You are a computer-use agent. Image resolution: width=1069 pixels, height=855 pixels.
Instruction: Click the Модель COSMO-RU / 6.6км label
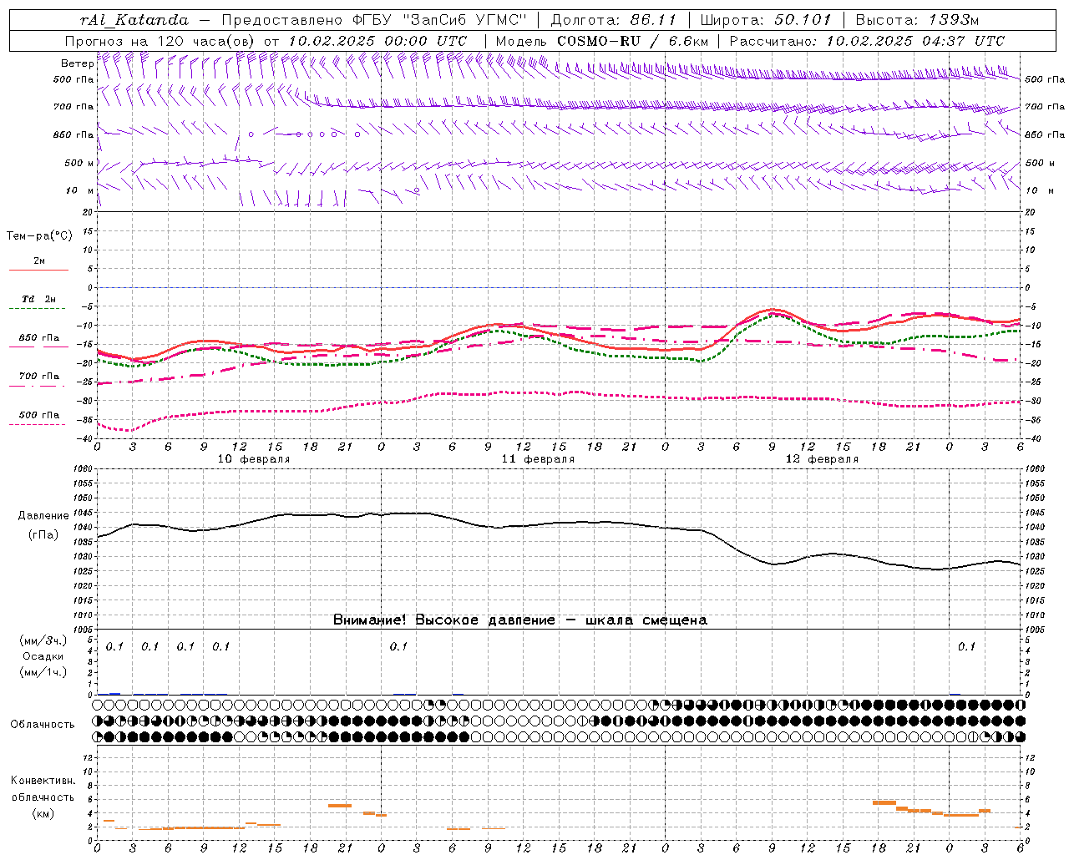pos(602,41)
